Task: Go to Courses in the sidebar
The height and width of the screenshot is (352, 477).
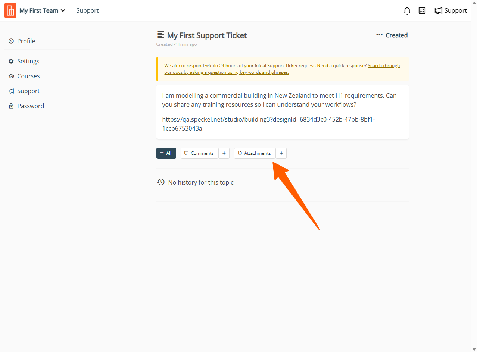Action: click(28, 76)
